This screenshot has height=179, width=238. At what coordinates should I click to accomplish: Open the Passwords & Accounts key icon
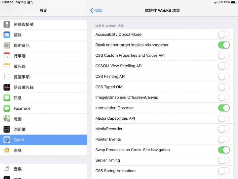(7, 24)
